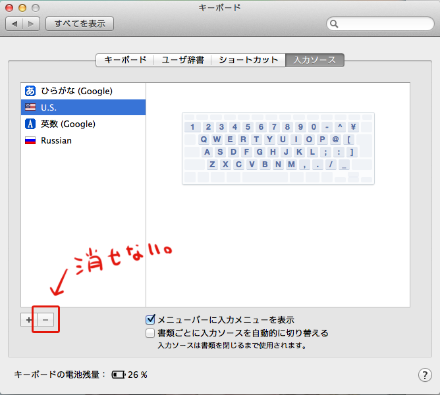440x395 pixels.
Task: Select the 英数 (Google) input source
Action: (84, 124)
